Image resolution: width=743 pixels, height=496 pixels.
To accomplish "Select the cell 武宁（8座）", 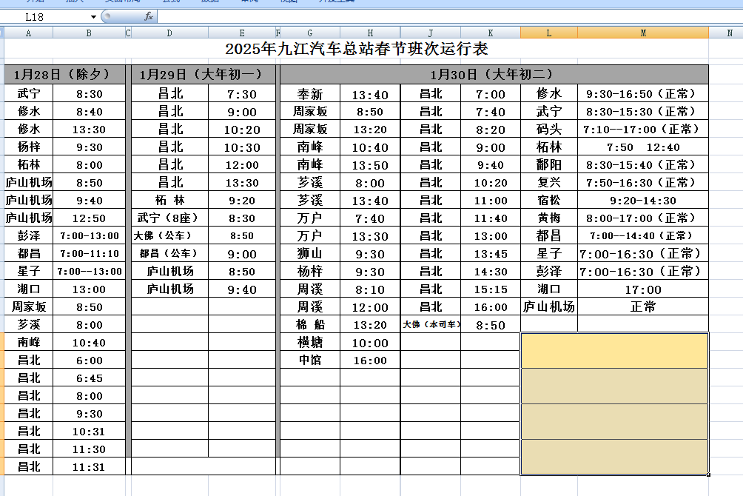I will (169, 218).
